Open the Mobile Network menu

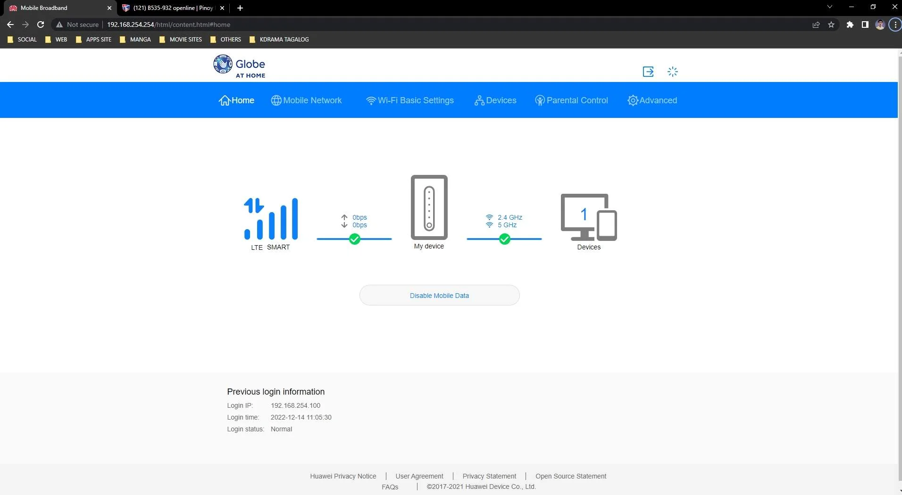(307, 100)
